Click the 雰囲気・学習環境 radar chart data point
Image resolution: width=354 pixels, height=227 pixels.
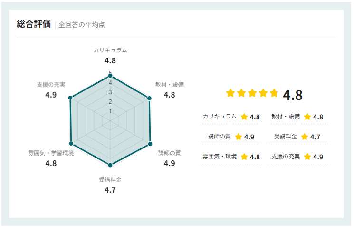point(71,143)
